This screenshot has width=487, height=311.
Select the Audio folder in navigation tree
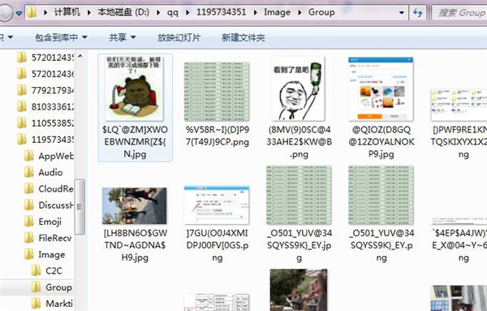(43, 172)
